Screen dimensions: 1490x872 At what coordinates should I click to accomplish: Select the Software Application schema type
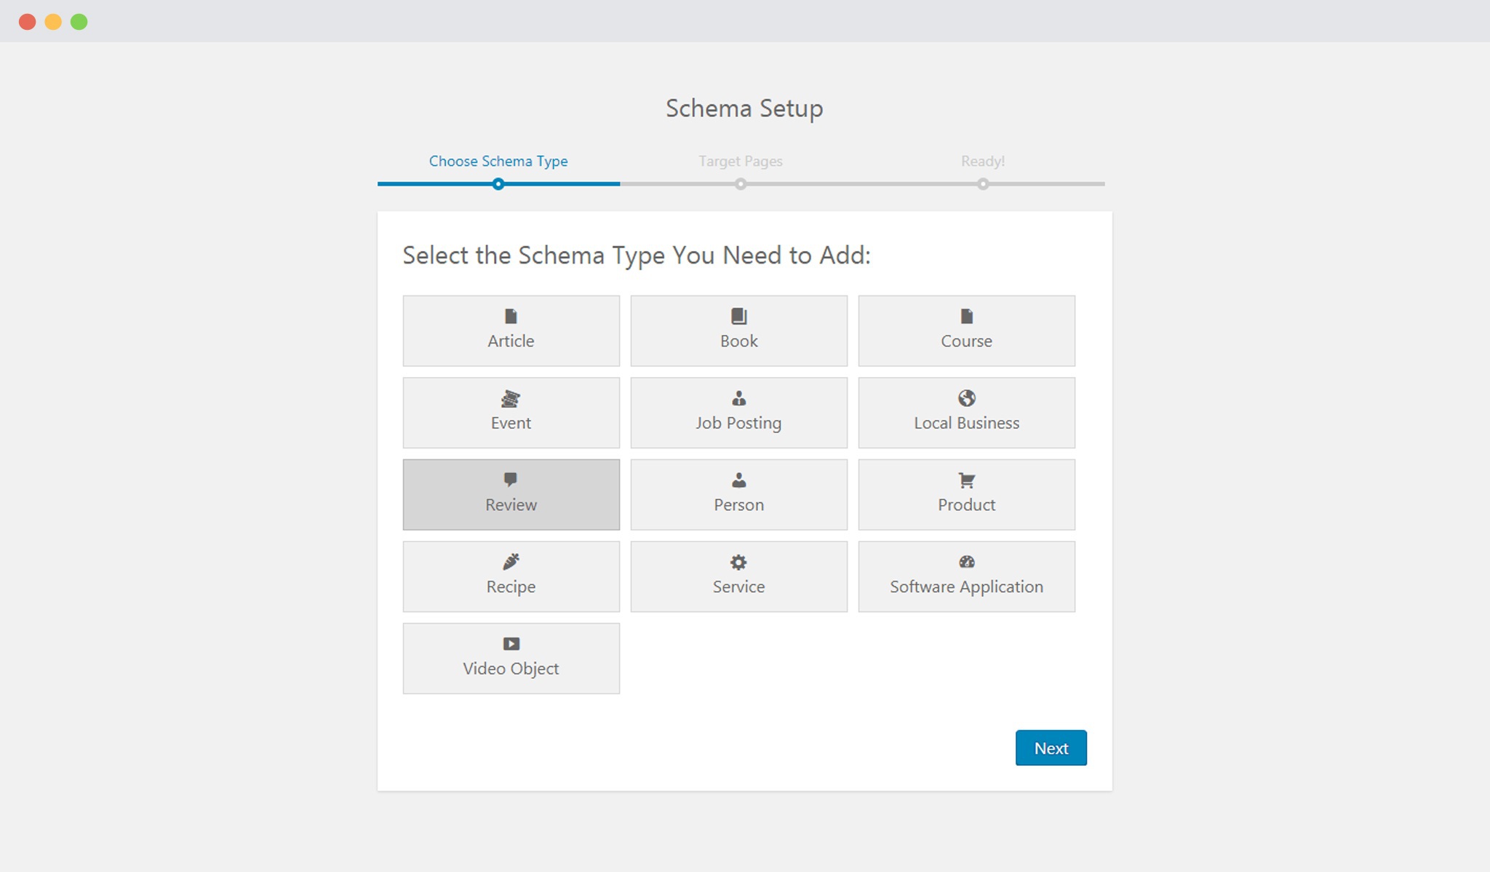click(966, 576)
